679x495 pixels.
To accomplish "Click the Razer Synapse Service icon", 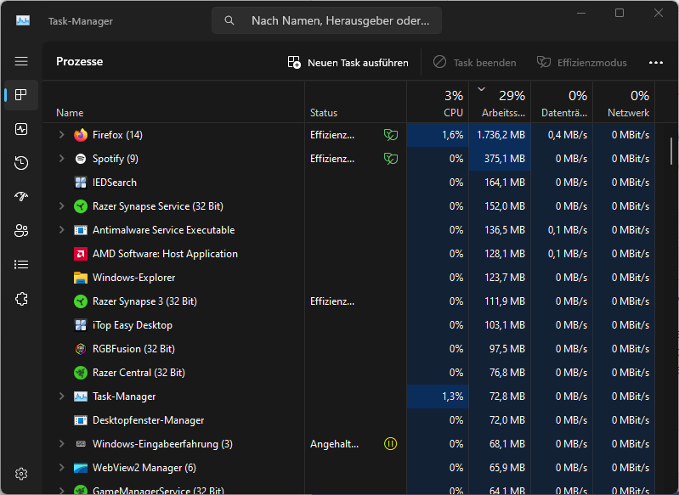I will point(81,206).
